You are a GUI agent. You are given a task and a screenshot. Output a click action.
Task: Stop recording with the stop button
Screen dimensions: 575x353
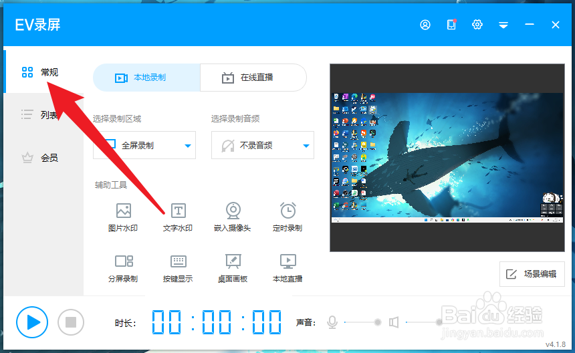point(71,322)
